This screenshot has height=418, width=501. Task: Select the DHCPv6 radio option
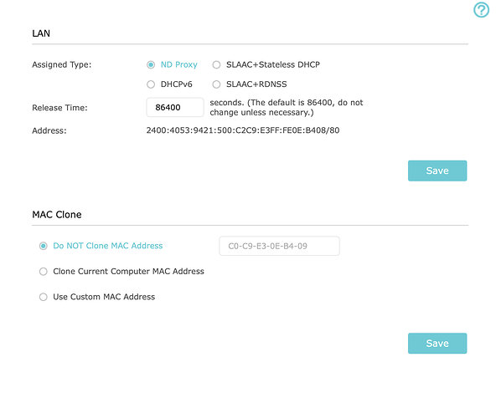(x=151, y=84)
